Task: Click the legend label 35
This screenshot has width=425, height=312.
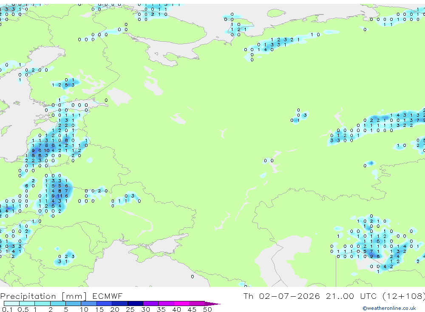Action: tap(161, 309)
